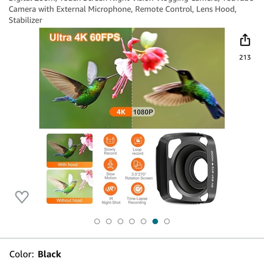Go to first image carousel dot

point(97,221)
